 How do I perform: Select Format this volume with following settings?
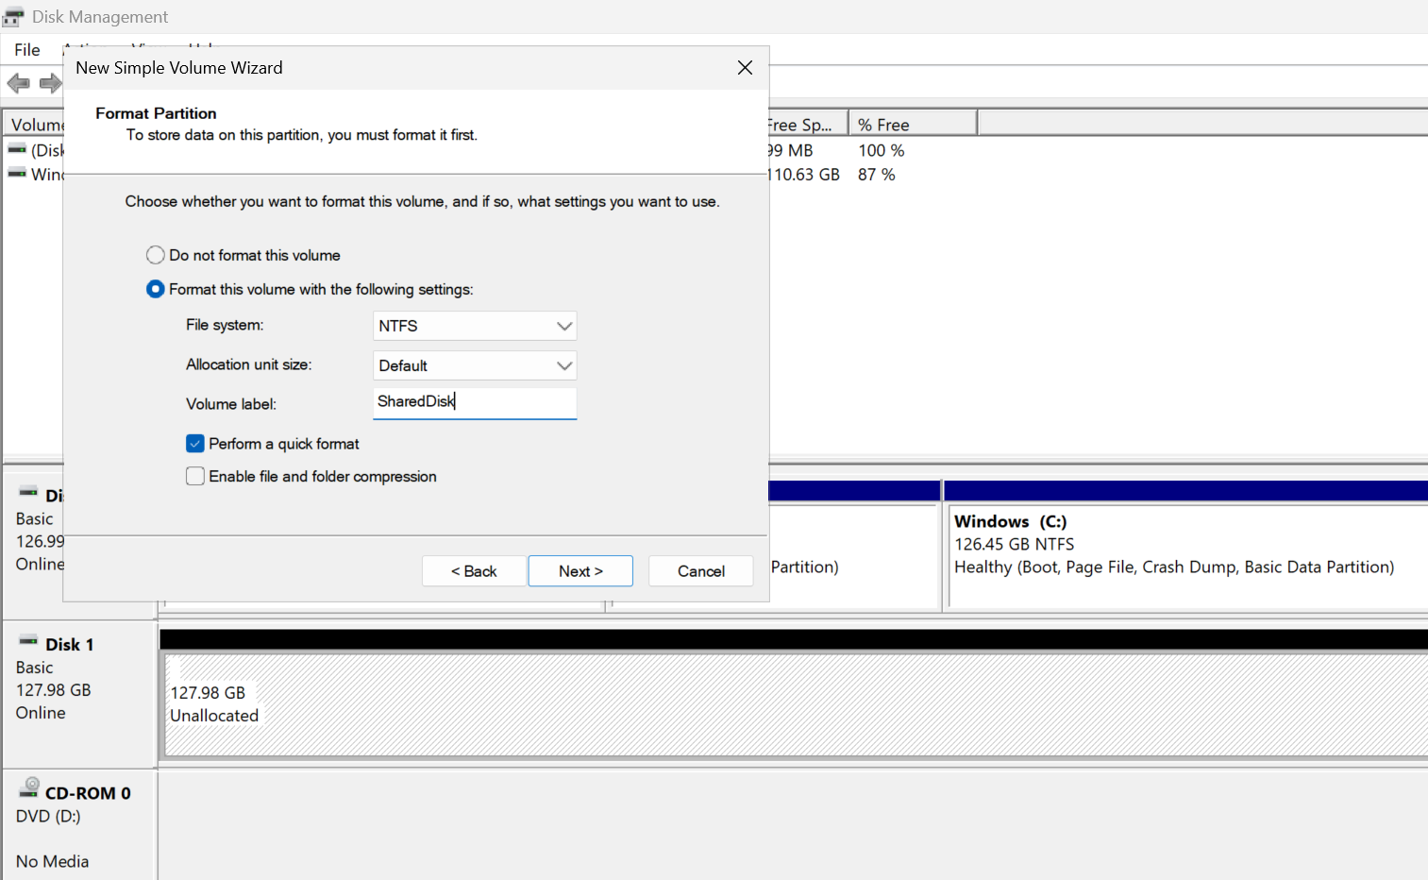coord(310,289)
